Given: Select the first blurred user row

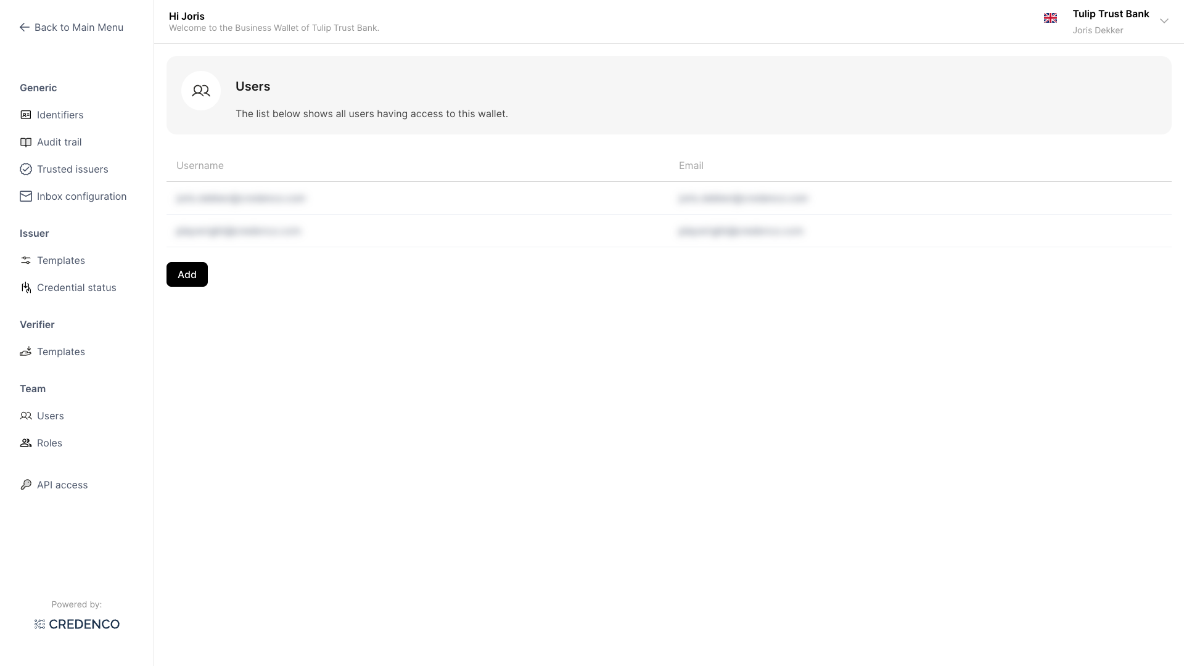Looking at the screenshot, I should coord(241,199).
